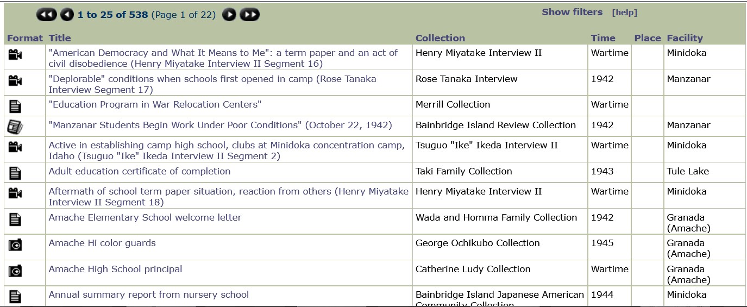
Task: Go to the first page of results
Action: [46, 15]
